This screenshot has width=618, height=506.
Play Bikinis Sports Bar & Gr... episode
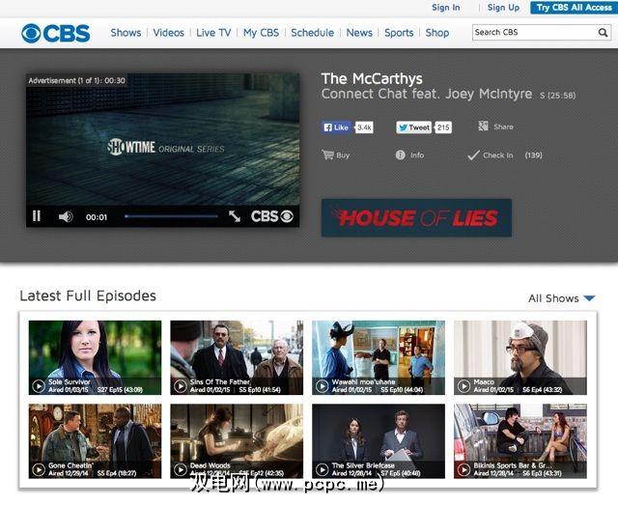(x=463, y=469)
